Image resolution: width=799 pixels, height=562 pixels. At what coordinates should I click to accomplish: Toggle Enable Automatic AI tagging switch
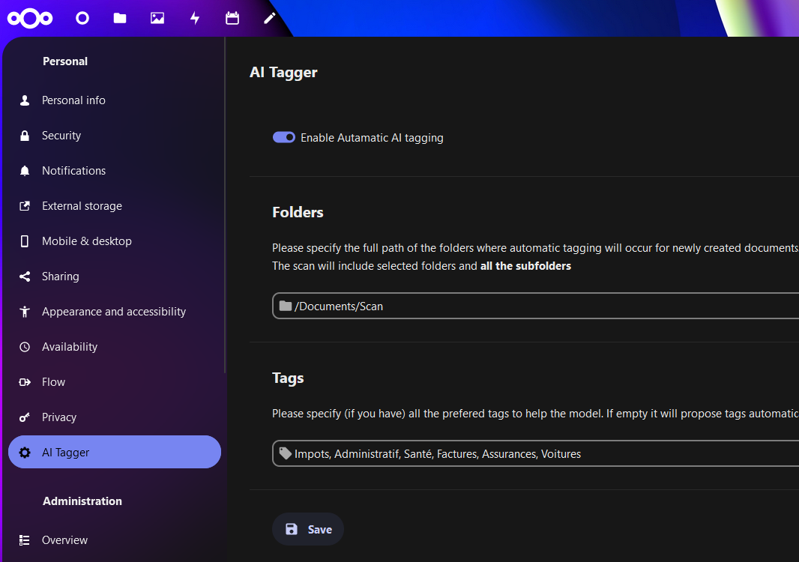[x=284, y=138]
